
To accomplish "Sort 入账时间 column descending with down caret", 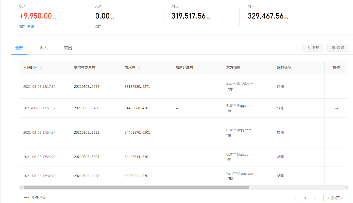I will coord(41,69).
